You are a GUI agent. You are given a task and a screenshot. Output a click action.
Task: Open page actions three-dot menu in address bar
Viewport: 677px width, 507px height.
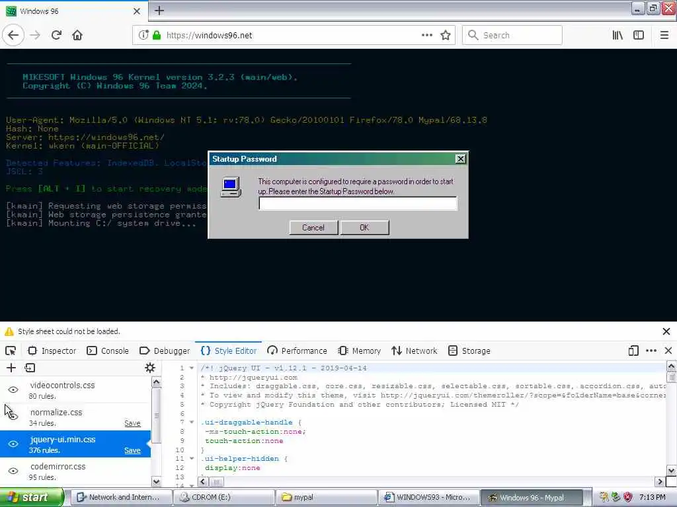tap(426, 36)
